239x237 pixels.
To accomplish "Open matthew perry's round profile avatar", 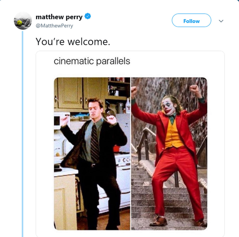I will click(x=23, y=21).
